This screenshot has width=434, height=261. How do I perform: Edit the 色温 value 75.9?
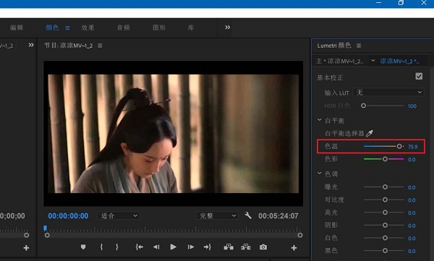coord(412,147)
